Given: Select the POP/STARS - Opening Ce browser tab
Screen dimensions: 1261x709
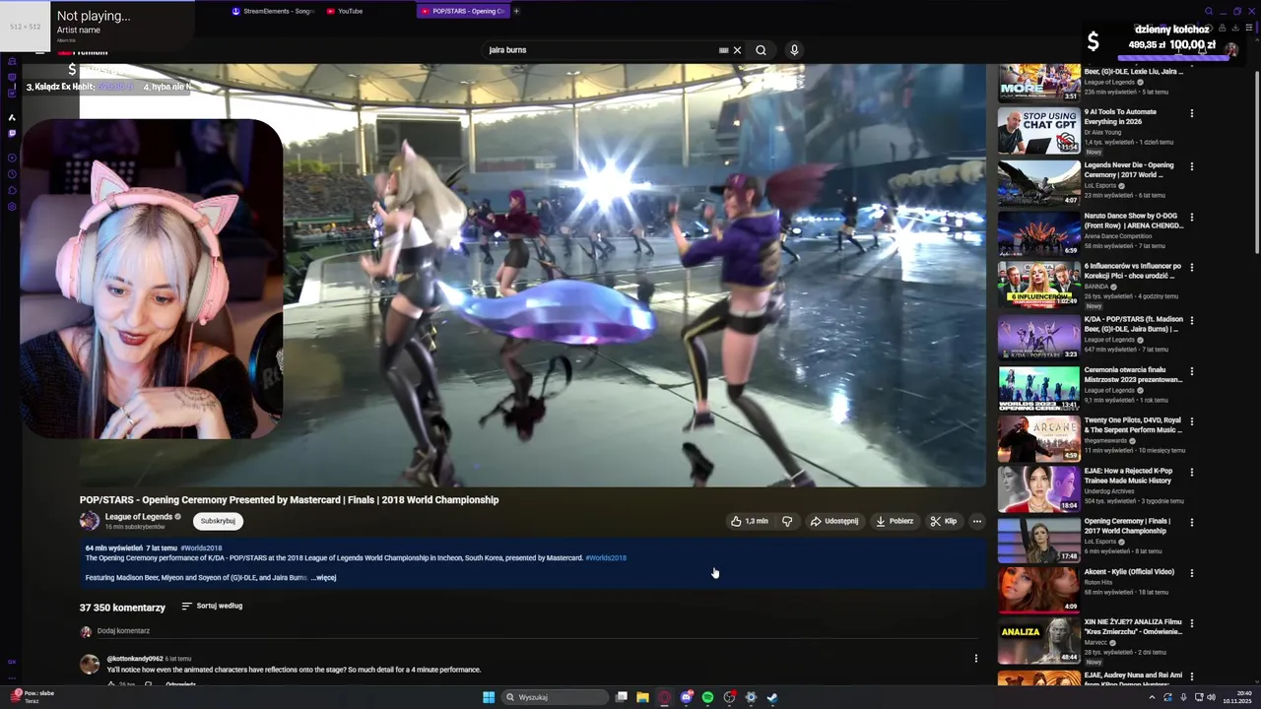Looking at the screenshot, I should 463,11.
